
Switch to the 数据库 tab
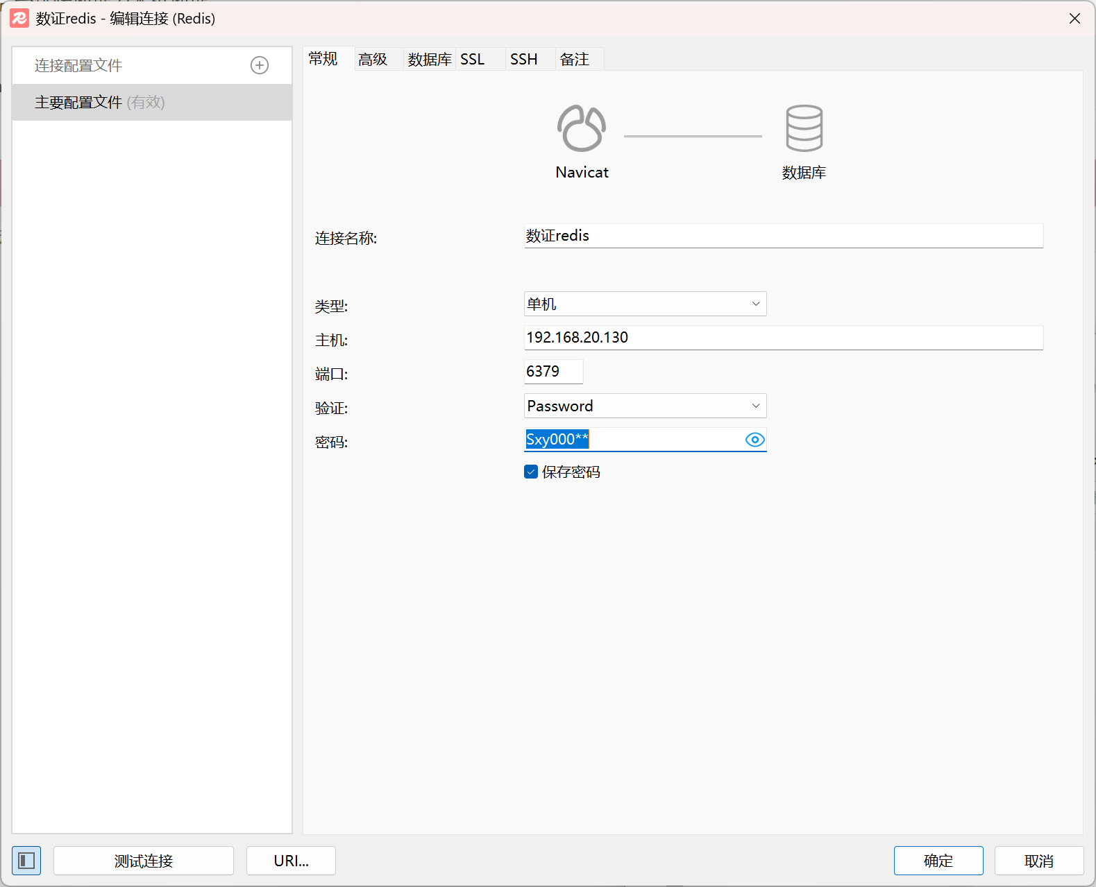pyautogui.click(x=430, y=60)
